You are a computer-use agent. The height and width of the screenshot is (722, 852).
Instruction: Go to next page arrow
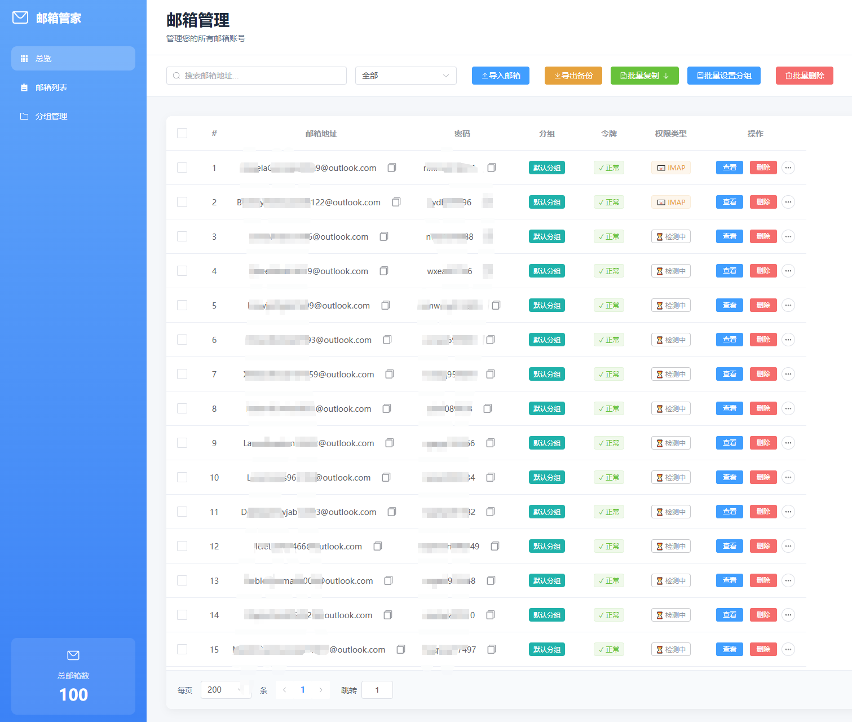tap(321, 690)
